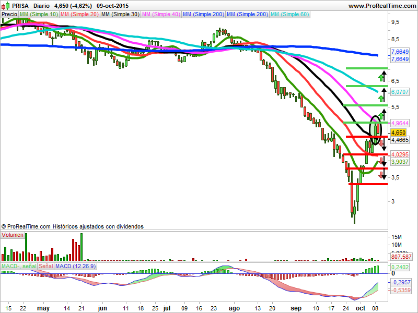418x313 pixels.
Task: Click the Volumen panel label
Action: click(x=13, y=235)
